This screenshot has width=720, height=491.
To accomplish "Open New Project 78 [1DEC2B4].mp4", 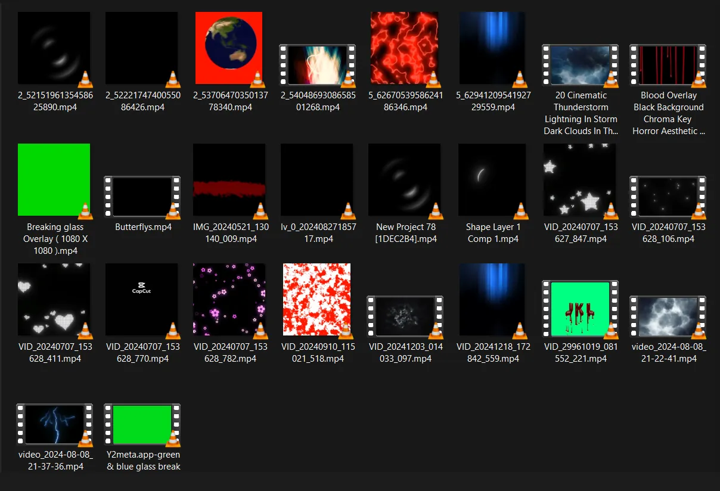I will (405, 179).
